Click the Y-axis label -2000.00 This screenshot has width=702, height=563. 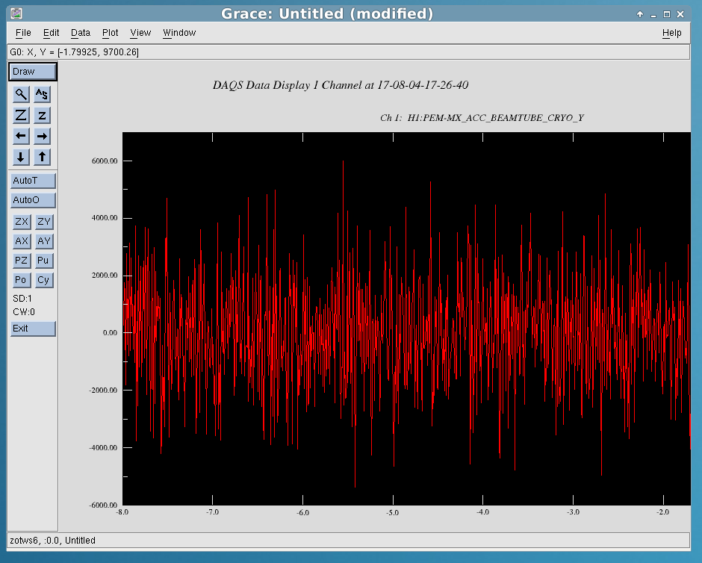click(103, 391)
